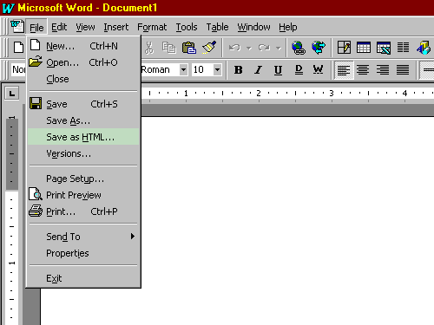
Task: Choose Print Preview from the File menu
Action: point(83,195)
